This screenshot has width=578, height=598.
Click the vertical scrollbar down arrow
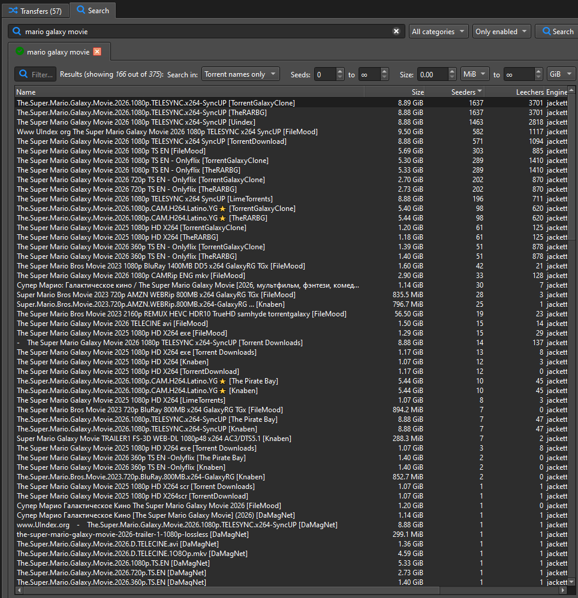tap(571, 582)
